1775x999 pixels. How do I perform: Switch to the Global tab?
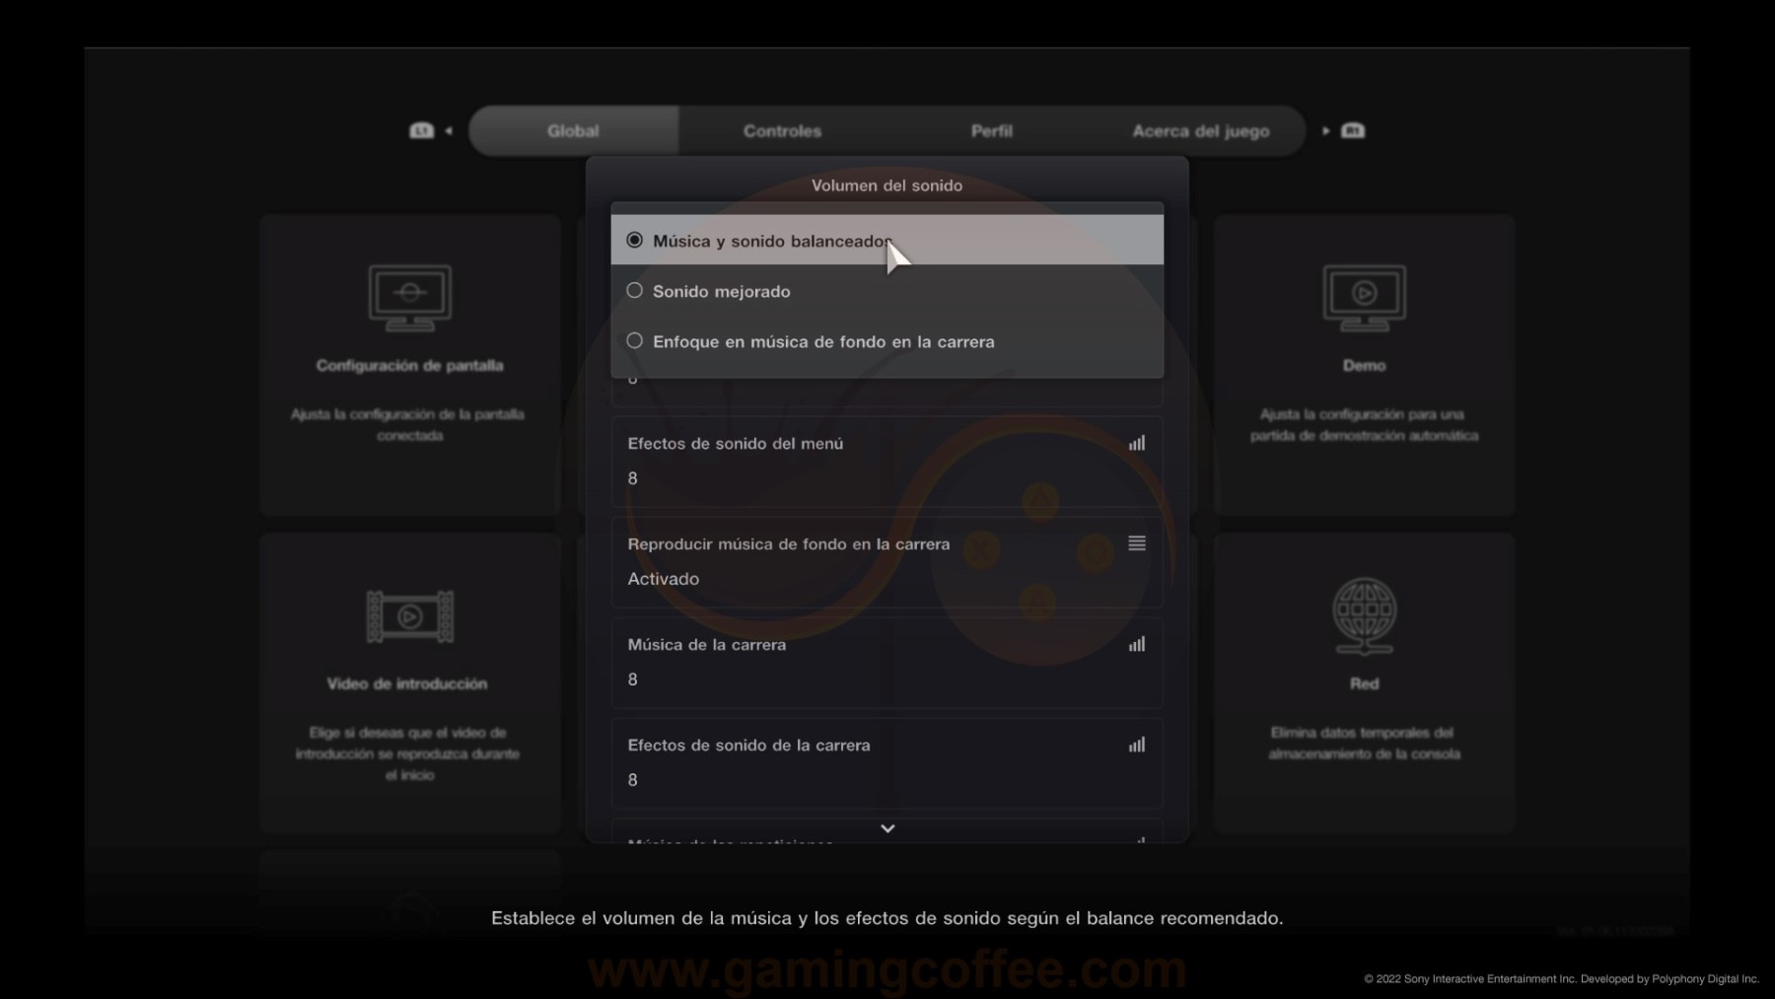pos(573,131)
